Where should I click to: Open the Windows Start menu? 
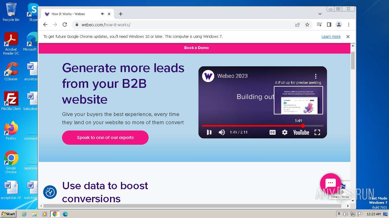click(x=8, y=214)
